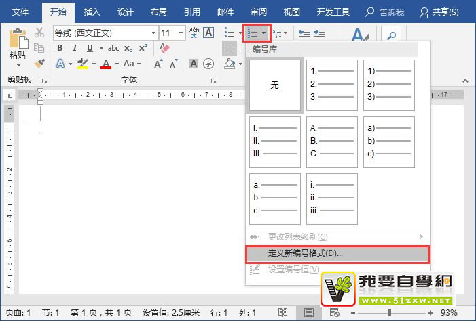Viewport: 476px width, 321px height.
Task: Switch to the 开发工具 tab
Action: point(333,12)
